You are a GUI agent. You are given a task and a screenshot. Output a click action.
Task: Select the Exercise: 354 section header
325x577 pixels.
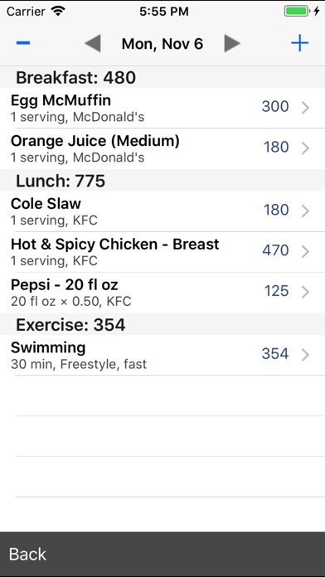click(162, 324)
